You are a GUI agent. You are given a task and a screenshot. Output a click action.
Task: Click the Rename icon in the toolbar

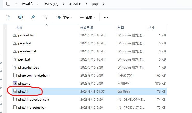pos(20,17)
